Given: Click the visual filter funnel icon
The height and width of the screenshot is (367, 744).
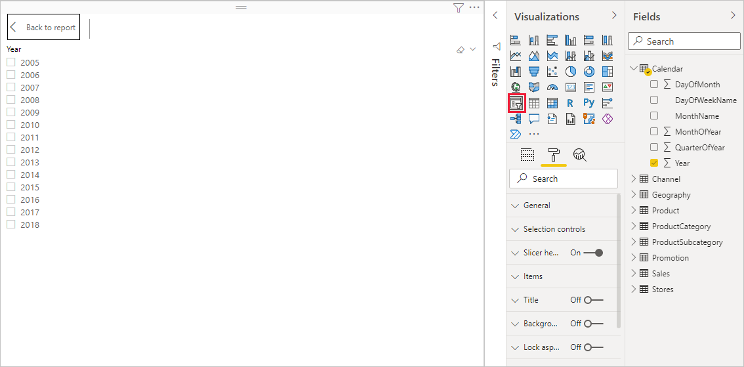Looking at the screenshot, I should (x=458, y=8).
